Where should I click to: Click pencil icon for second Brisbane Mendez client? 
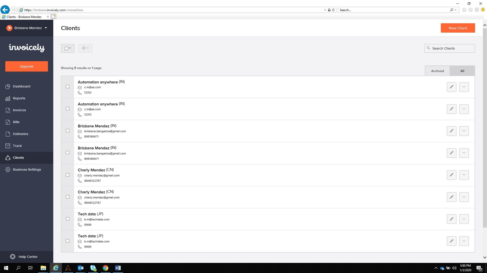(451, 153)
